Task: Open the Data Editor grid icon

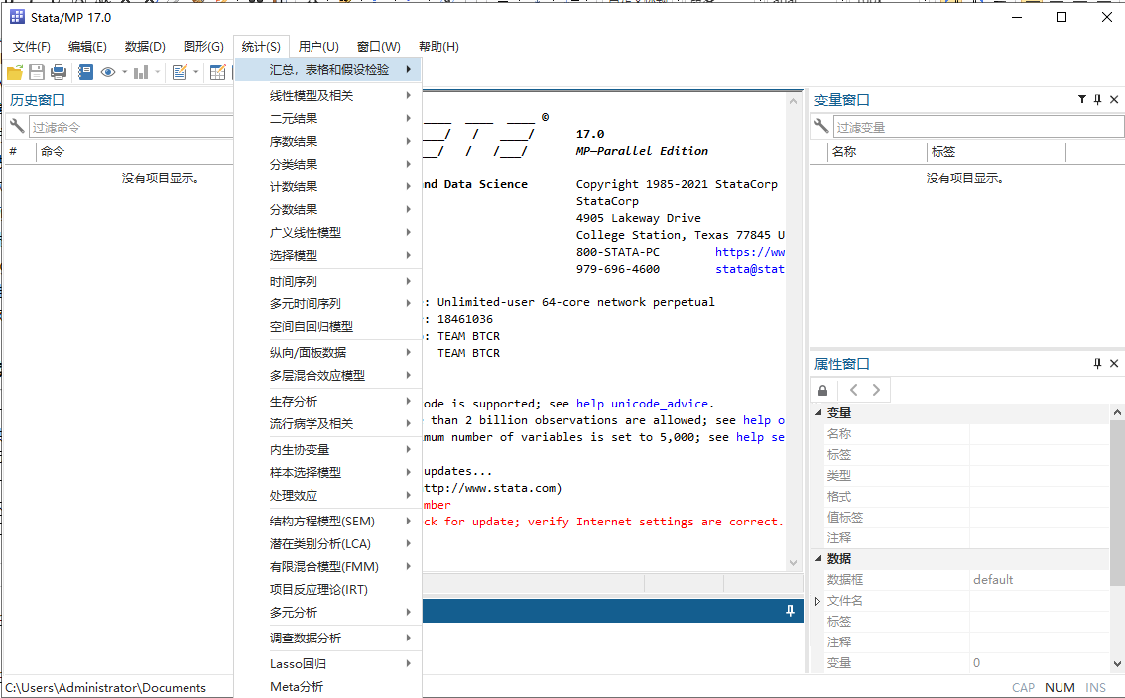Action: 217,72
